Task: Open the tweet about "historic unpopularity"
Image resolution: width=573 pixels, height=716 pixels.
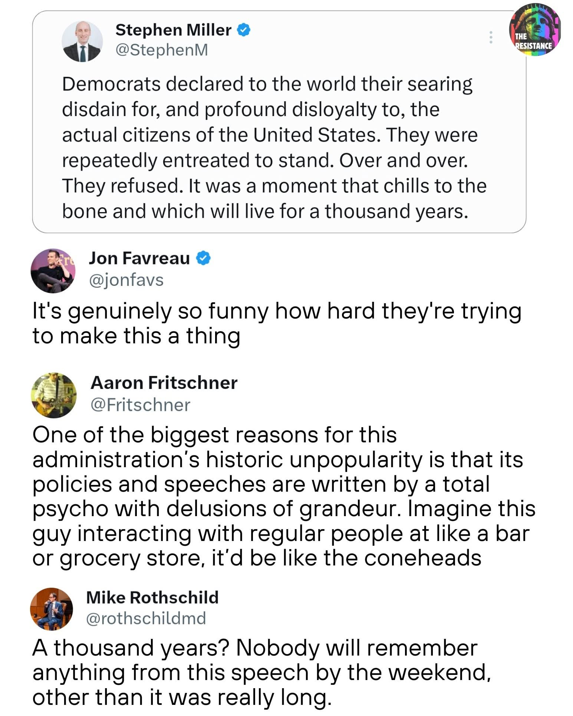Action: point(284,496)
